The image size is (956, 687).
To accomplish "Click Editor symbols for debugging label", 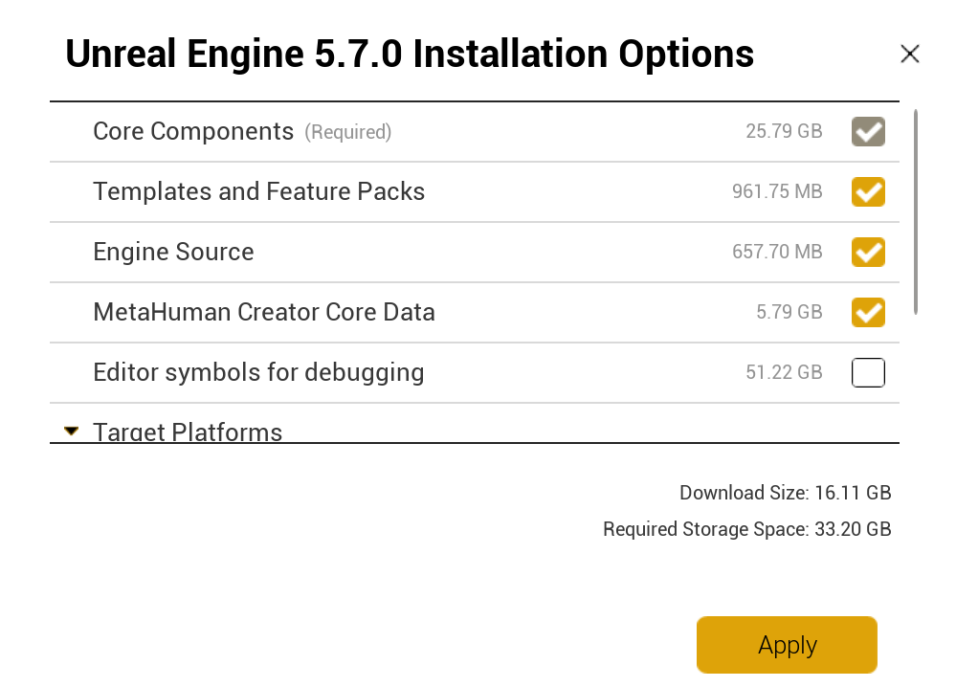I will point(258,372).
